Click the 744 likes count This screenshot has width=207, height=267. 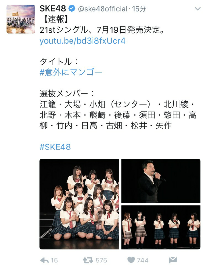(143, 260)
